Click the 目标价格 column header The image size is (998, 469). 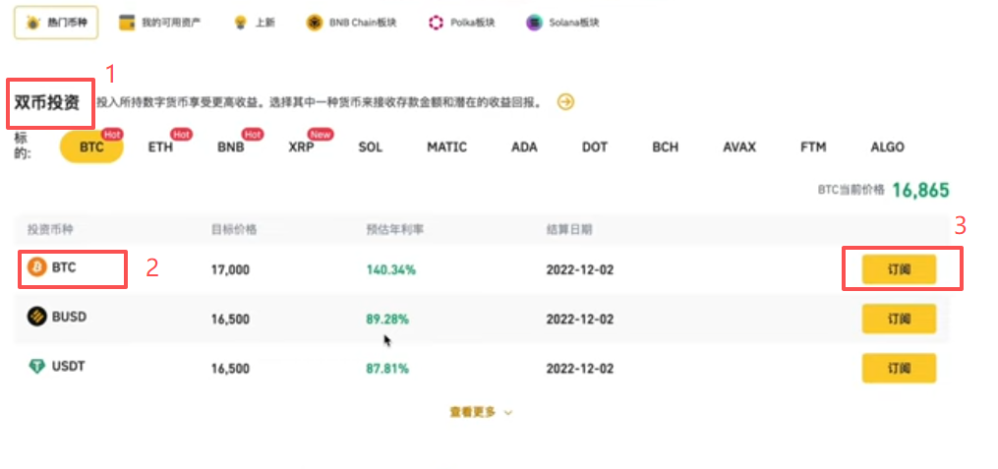[234, 229]
